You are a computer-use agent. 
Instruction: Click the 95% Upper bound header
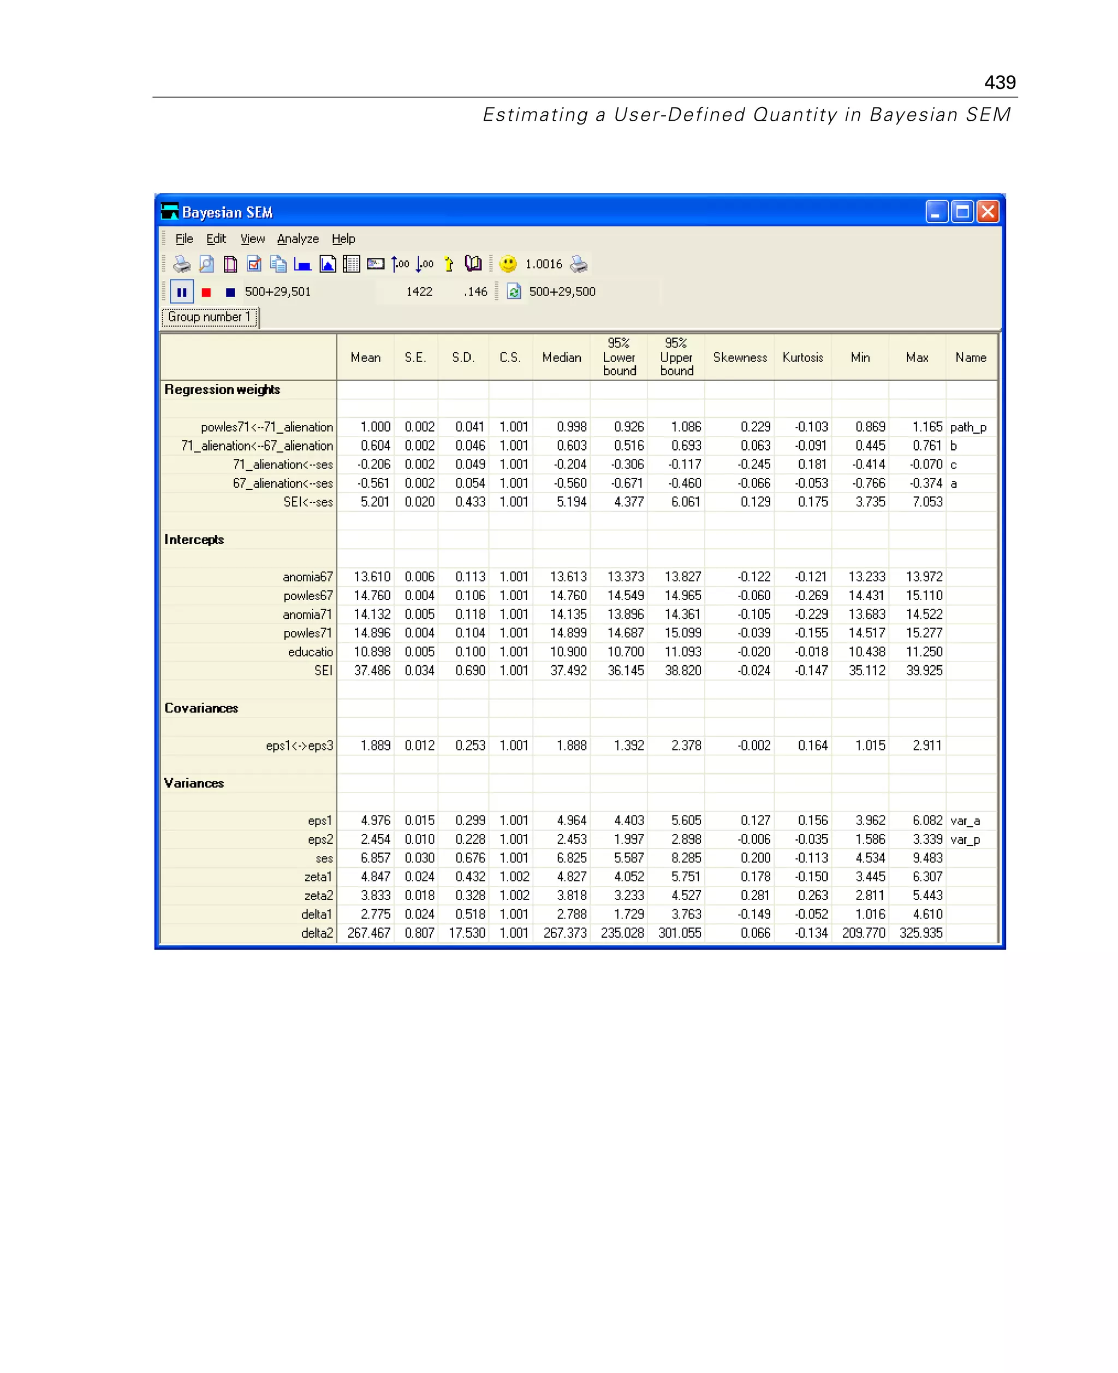(676, 357)
